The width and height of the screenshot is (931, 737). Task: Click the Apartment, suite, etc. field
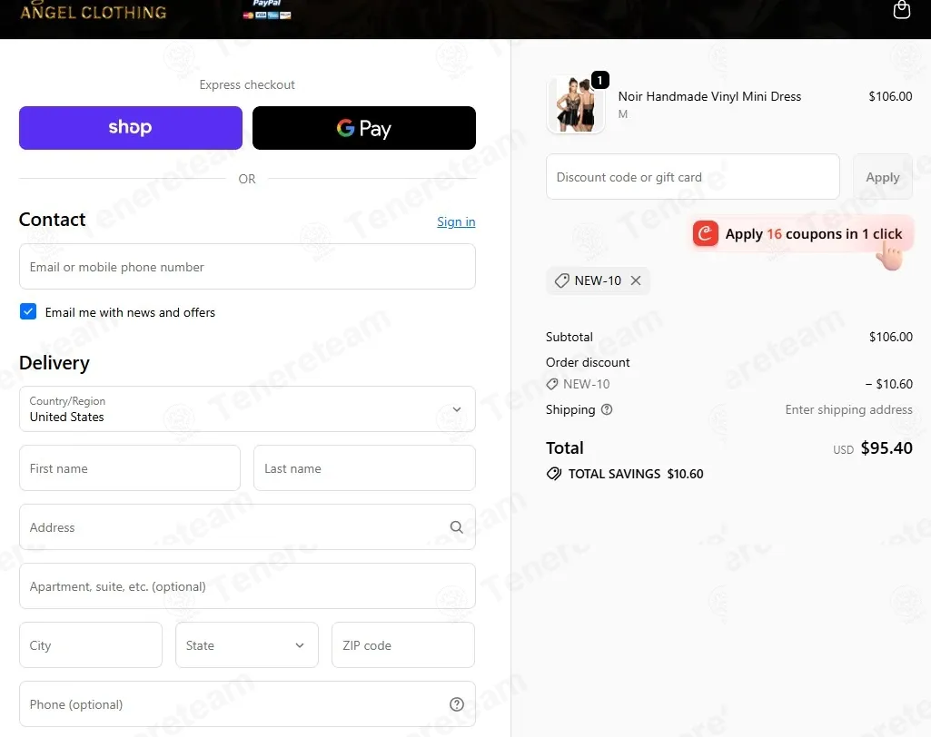(247, 586)
